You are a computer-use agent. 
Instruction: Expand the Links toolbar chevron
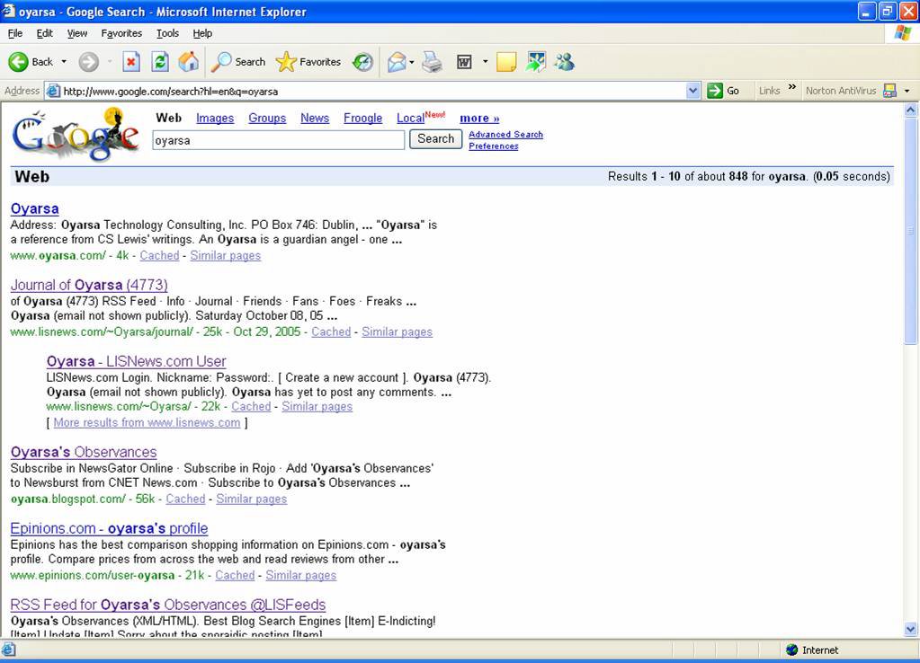coord(792,87)
